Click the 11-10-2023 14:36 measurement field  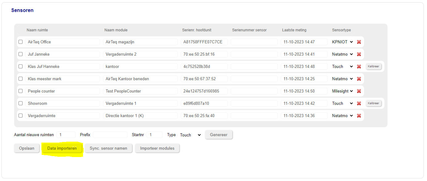[304, 116]
